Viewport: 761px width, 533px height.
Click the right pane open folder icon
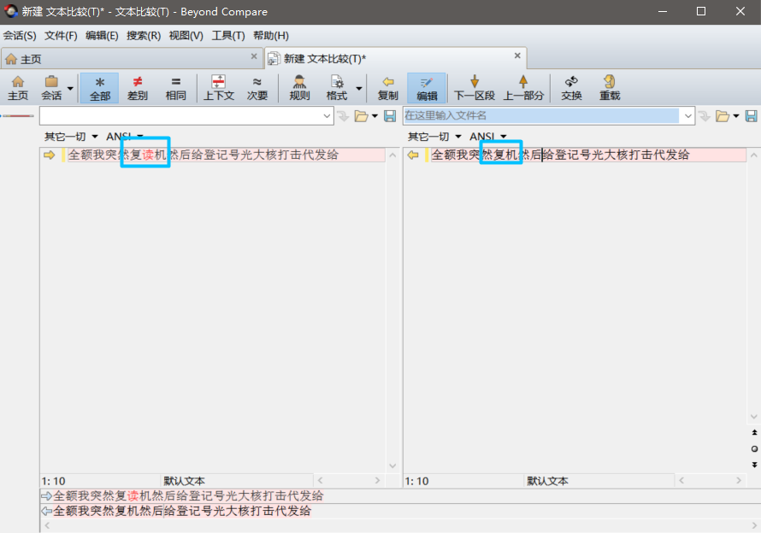click(723, 116)
